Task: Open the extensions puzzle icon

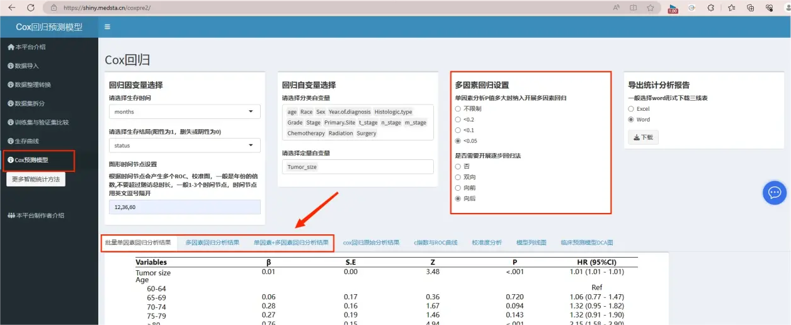Action: click(711, 8)
